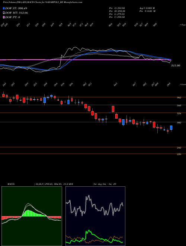Click the 324 price level label

[179, 113]
